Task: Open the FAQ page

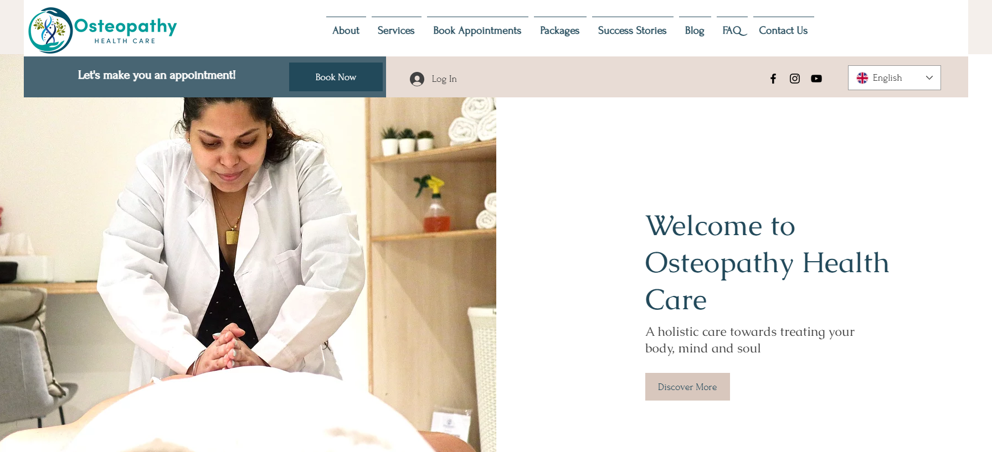Action: tap(732, 30)
